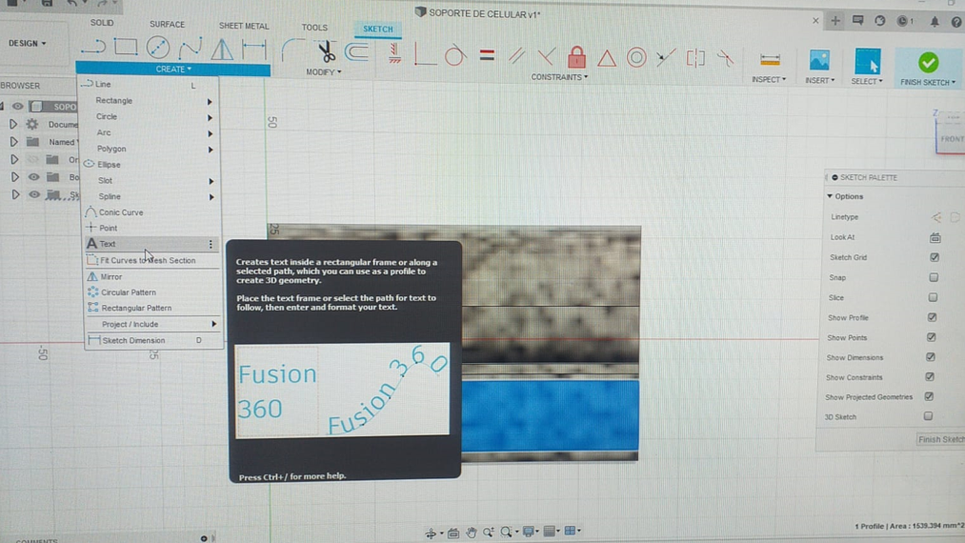
Task: Open the CONSTRAINTS dropdown menu
Action: [559, 77]
